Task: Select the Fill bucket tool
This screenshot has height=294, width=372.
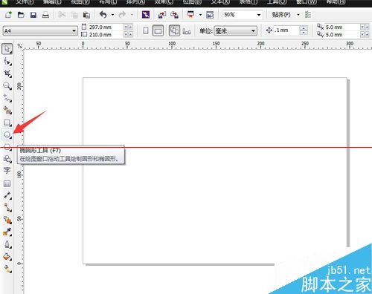Action: tap(7, 257)
